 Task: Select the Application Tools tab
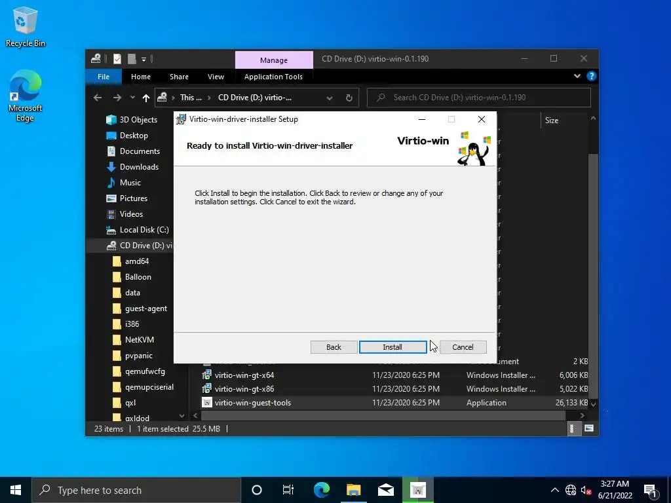[273, 77]
